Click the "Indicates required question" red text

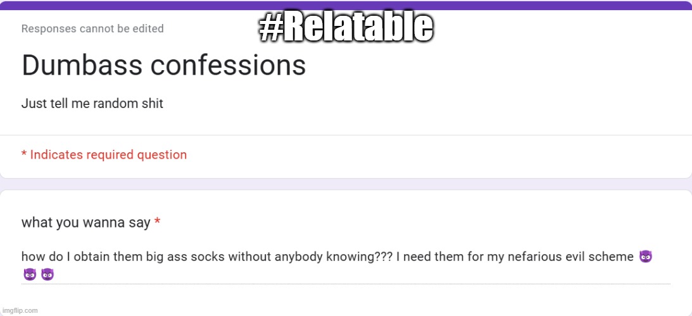coord(108,155)
